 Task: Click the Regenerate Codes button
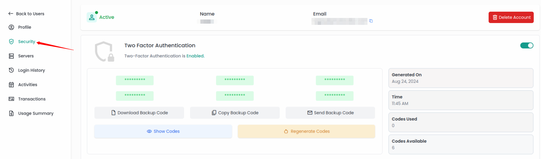(306, 131)
